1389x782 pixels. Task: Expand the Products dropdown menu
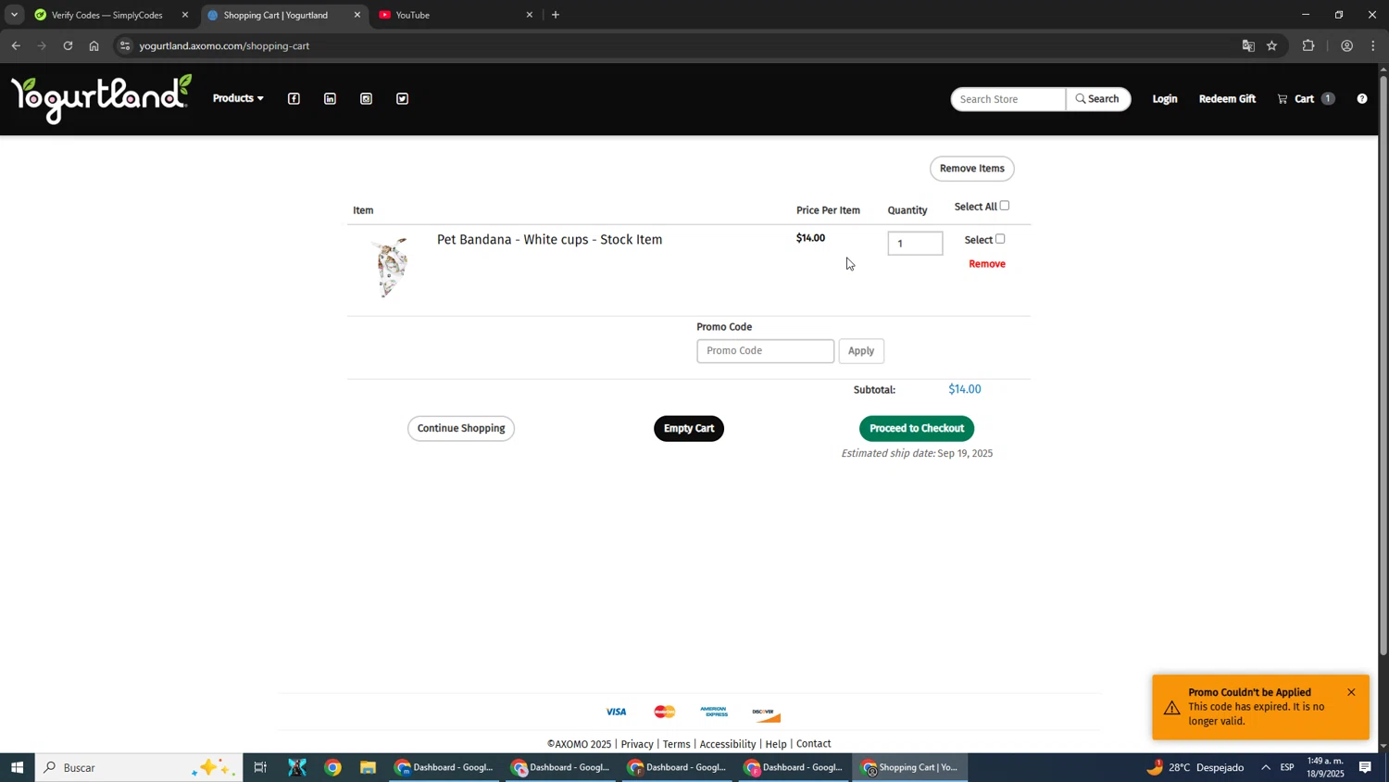click(x=238, y=98)
